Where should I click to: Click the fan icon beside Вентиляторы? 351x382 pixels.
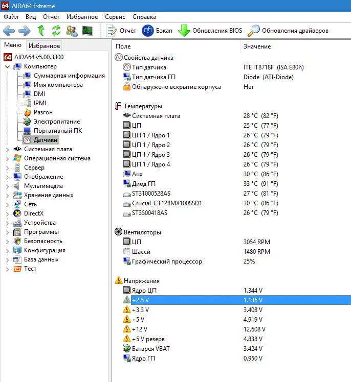[118, 232]
